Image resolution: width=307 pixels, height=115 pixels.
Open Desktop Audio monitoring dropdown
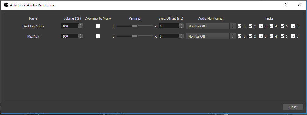(211, 26)
